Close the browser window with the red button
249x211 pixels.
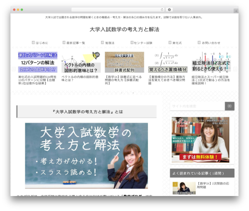(x=14, y=10)
